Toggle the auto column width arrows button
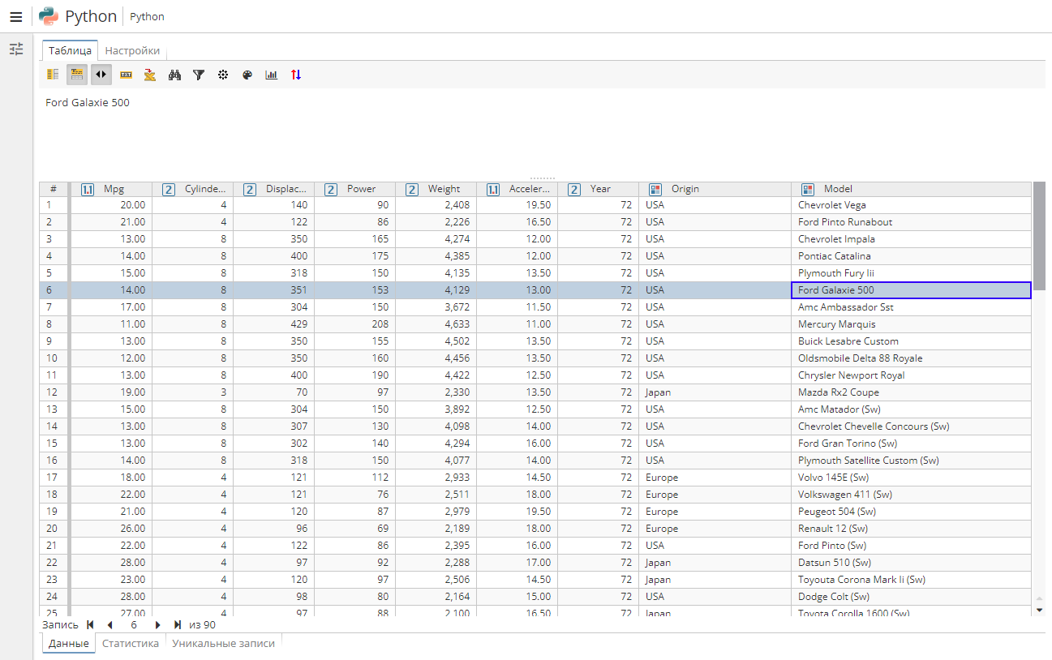The width and height of the screenshot is (1052, 660). tap(101, 75)
